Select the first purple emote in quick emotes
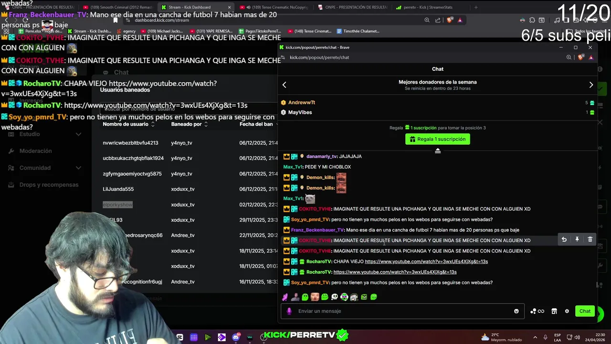This screenshot has height=344, width=611. click(285, 297)
